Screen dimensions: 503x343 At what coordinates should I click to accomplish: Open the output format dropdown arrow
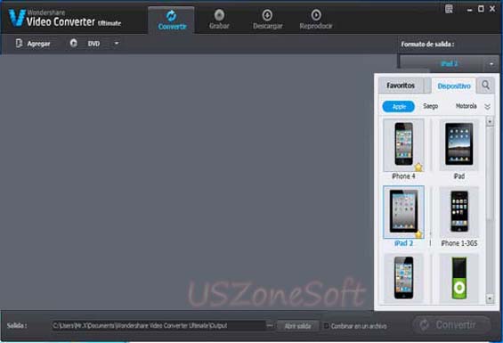click(491, 64)
